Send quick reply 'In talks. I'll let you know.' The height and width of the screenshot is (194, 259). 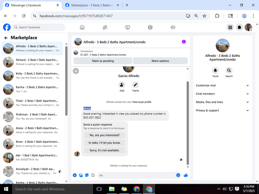[x=105, y=143]
